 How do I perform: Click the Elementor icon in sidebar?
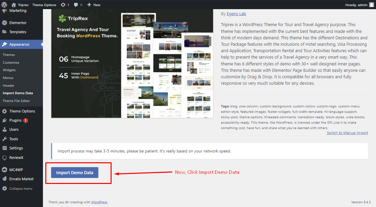pos(4,23)
